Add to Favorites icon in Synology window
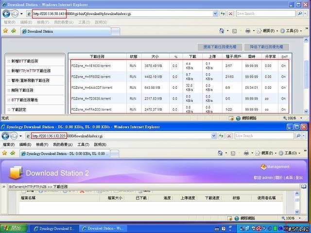 click(x=13, y=153)
